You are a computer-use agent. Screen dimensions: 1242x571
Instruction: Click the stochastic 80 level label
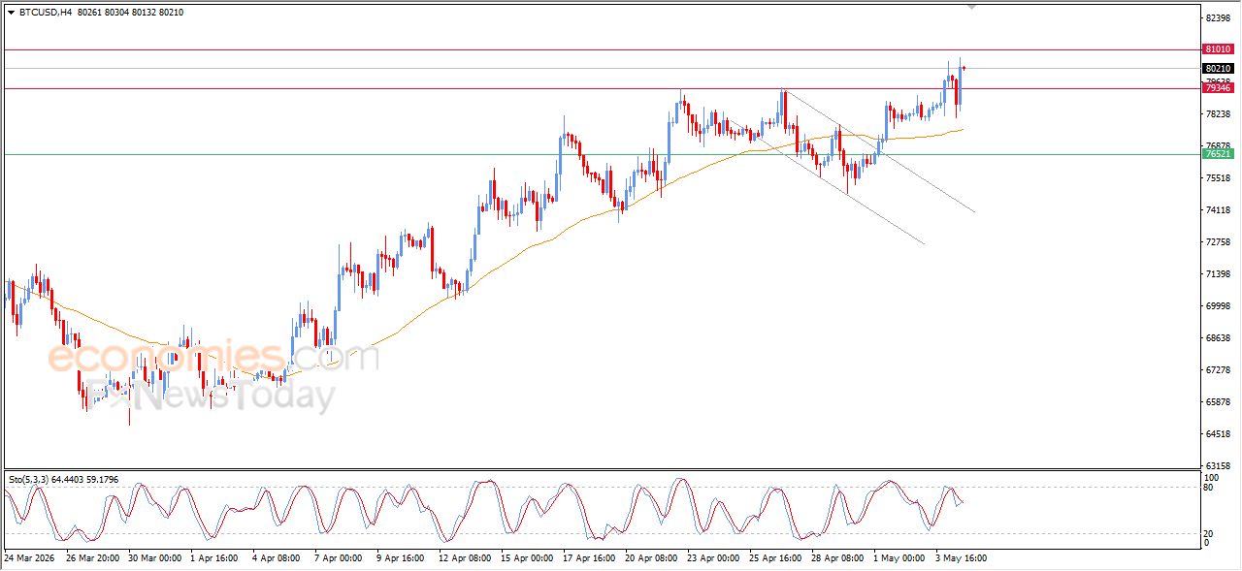1209,488
